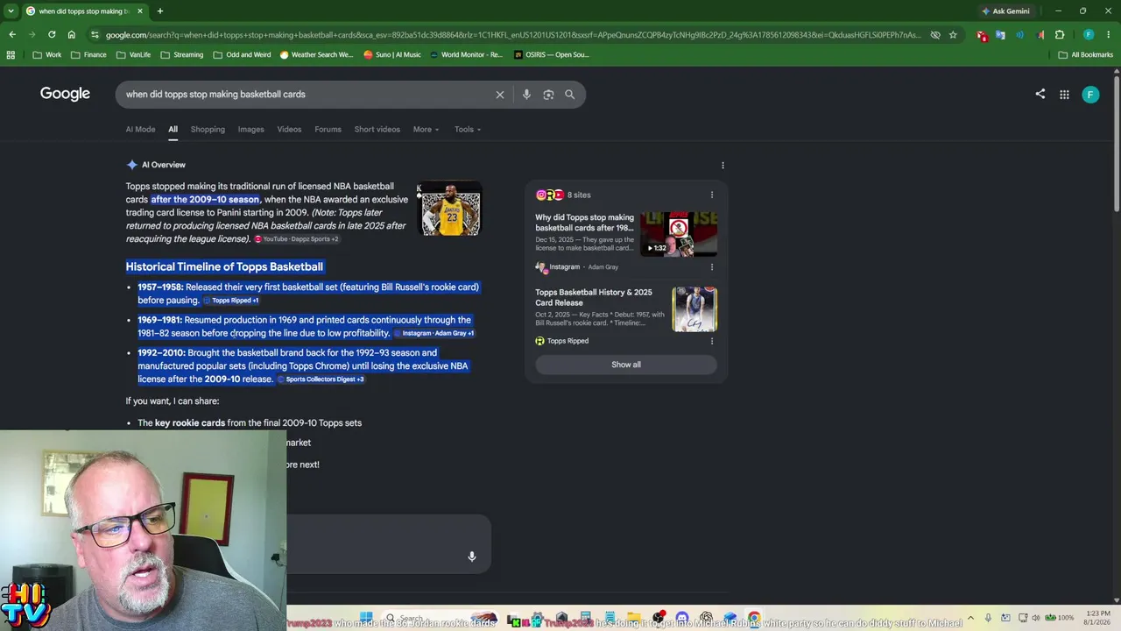Open a new browser tab

click(159, 11)
